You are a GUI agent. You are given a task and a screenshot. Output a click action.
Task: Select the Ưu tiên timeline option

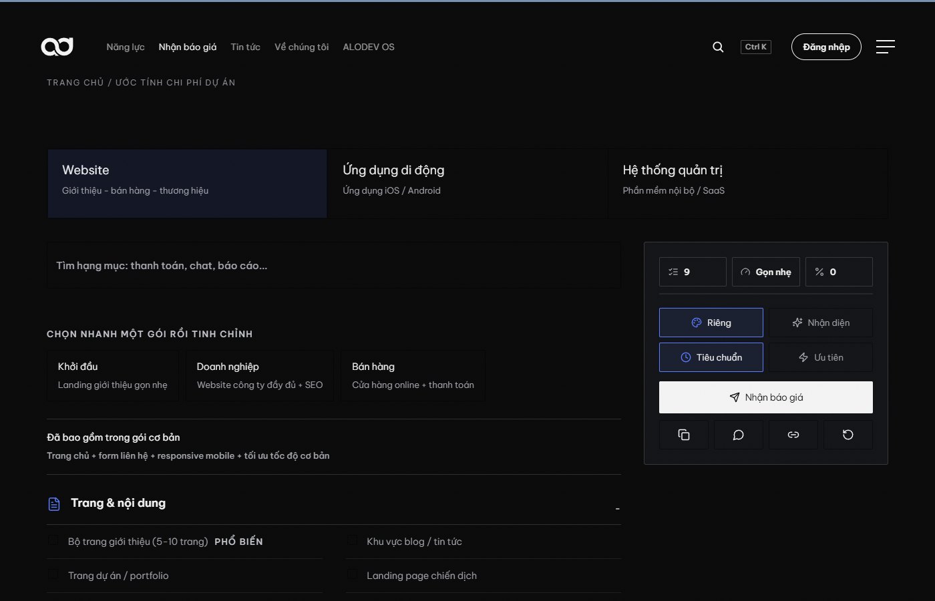(821, 357)
